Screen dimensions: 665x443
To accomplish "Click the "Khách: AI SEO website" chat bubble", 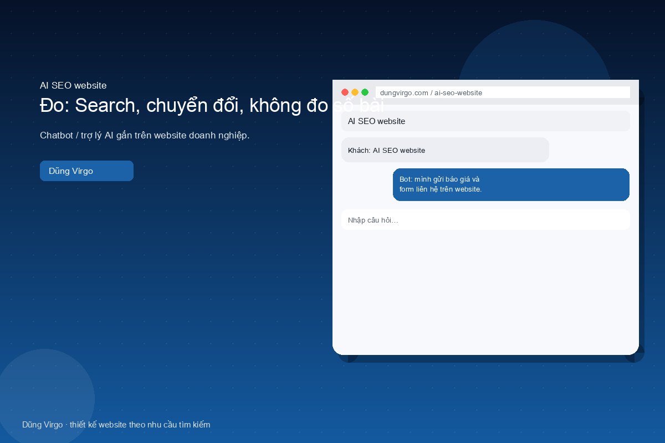I will pos(445,150).
